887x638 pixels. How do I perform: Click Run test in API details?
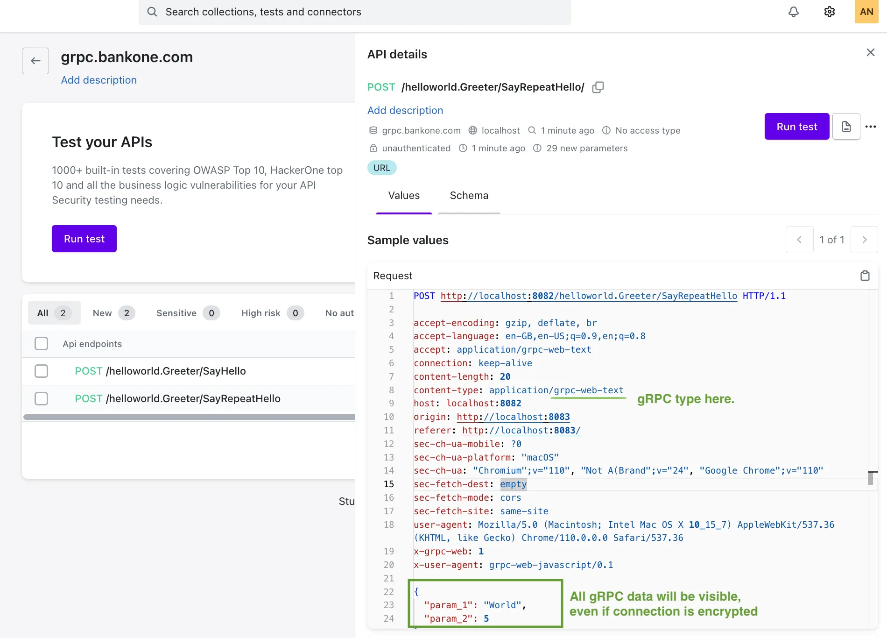click(797, 127)
